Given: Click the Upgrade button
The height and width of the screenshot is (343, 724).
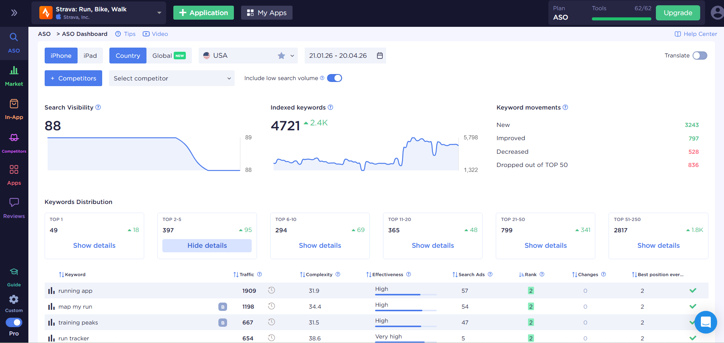Looking at the screenshot, I should (x=677, y=13).
